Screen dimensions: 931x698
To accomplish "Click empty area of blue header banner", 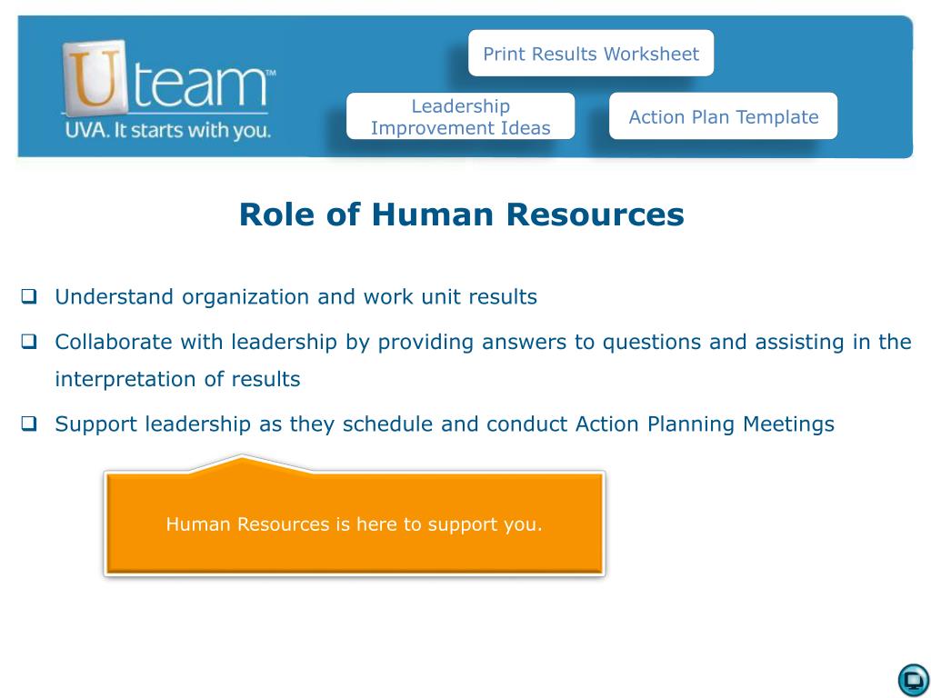I will click(x=873, y=54).
